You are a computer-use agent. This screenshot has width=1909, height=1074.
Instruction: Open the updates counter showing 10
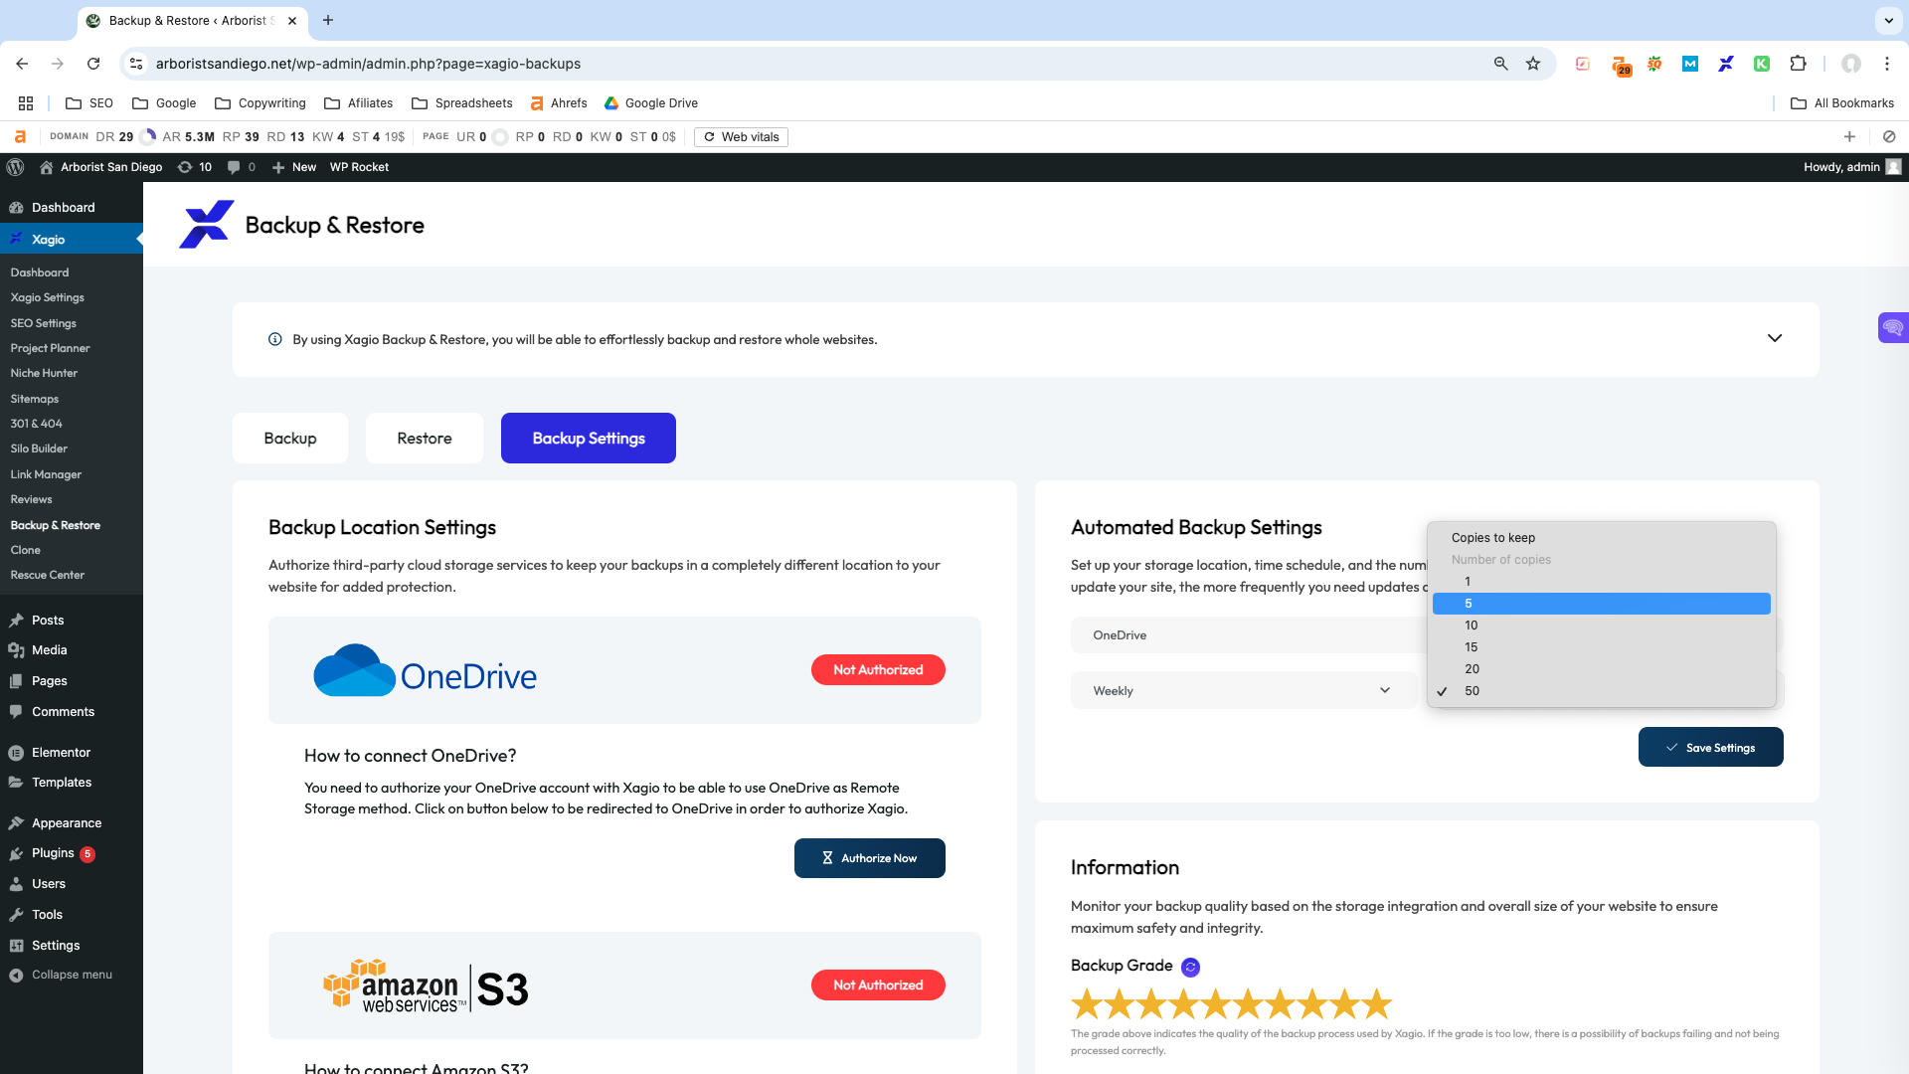click(x=195, y=167)
